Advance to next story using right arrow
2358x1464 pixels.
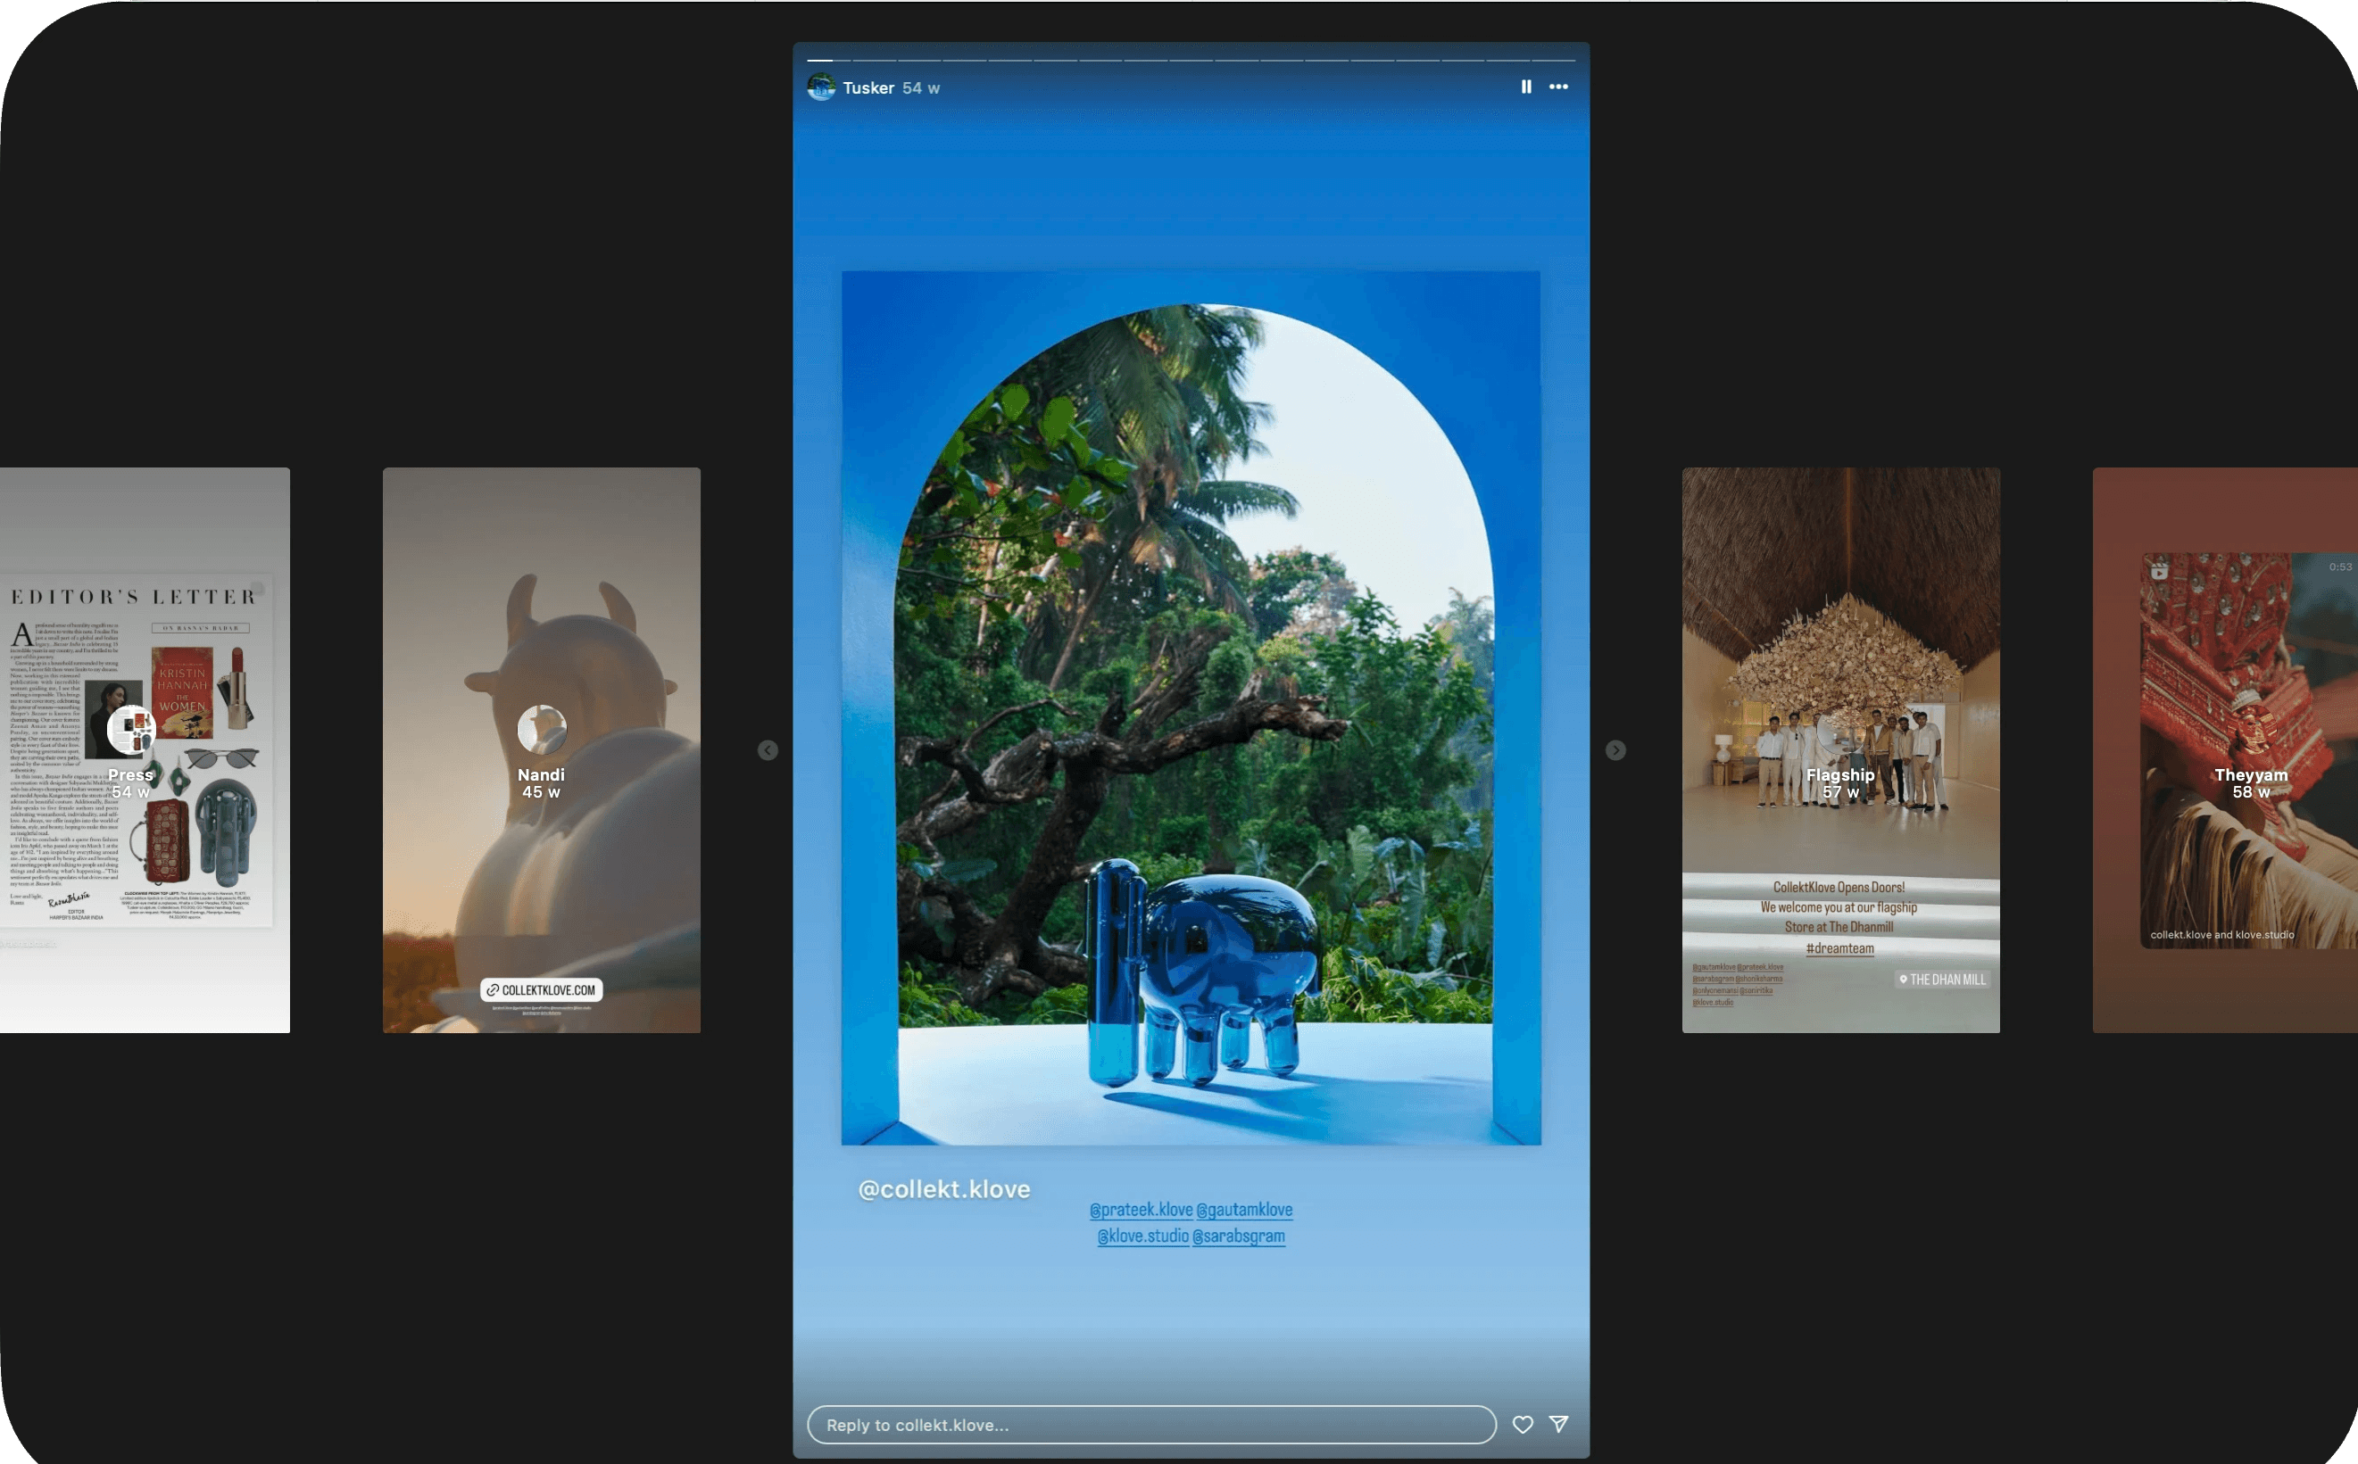click(x=1615, y=750)
